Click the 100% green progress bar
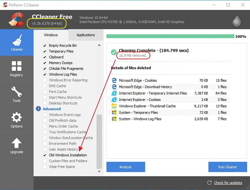250x190 pixels. (x=170, y=36)
